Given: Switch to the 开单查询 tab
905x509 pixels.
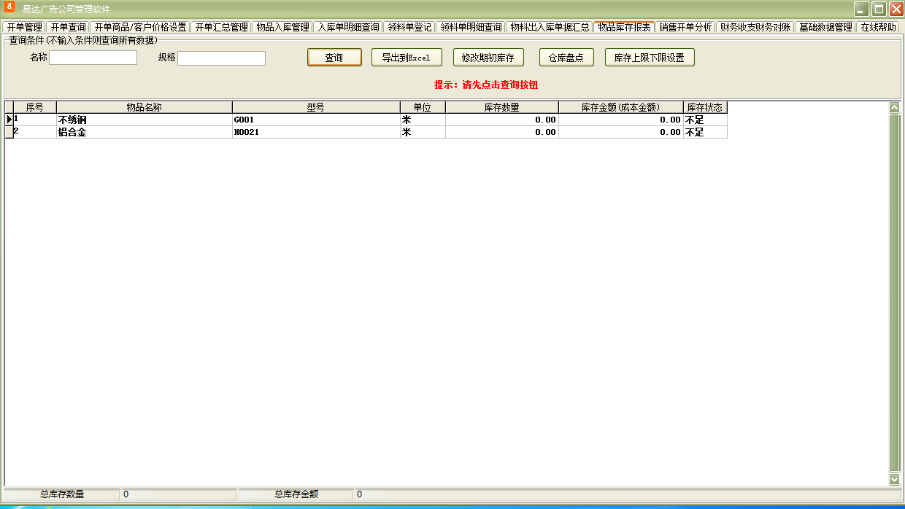Looking at the screenshot, I should [68, 27].
